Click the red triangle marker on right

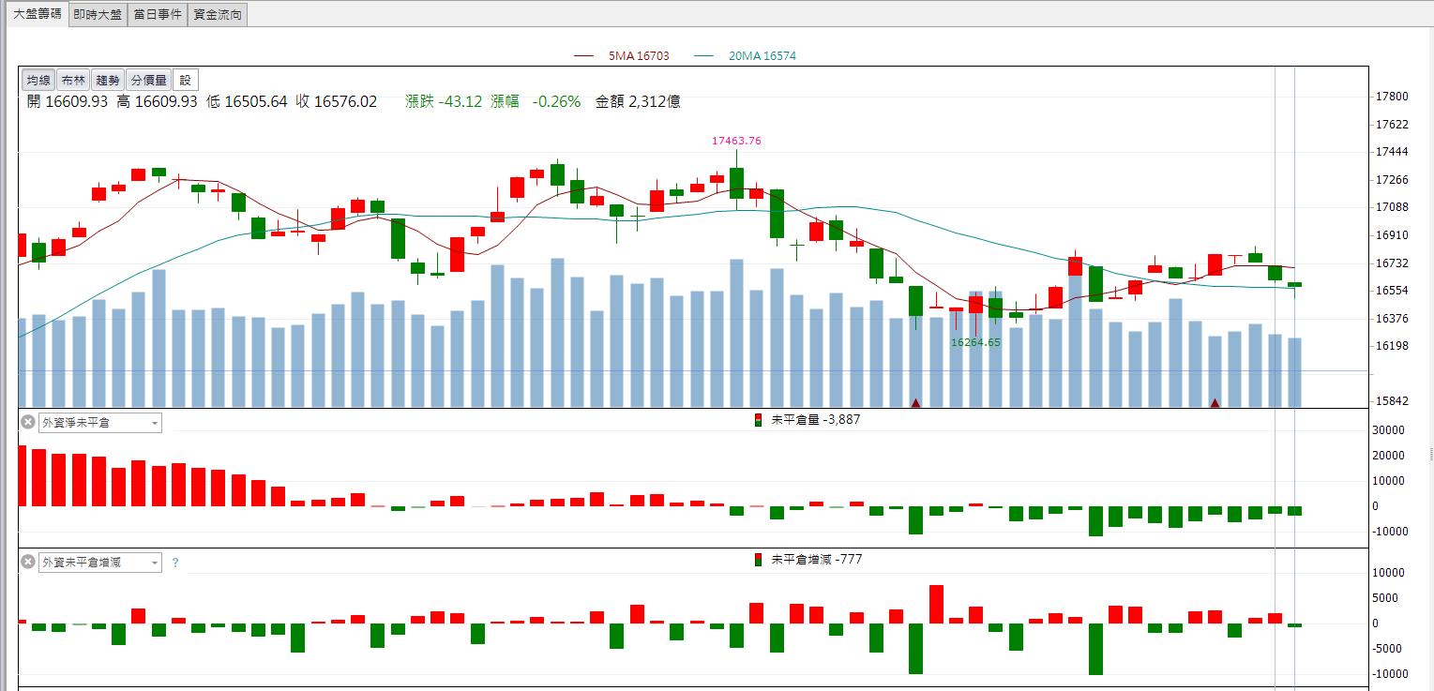coord(1215,403)
